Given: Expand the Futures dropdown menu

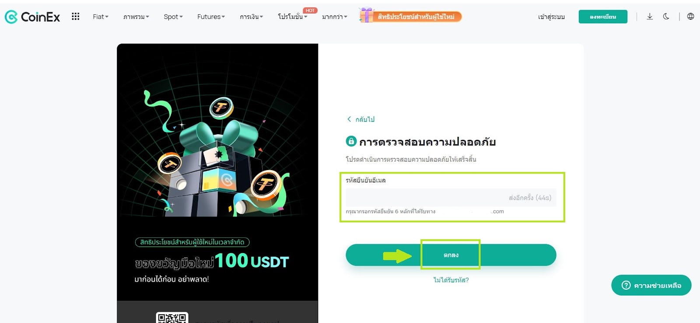Looking at the screenshot, I should [x=211, y=17].
